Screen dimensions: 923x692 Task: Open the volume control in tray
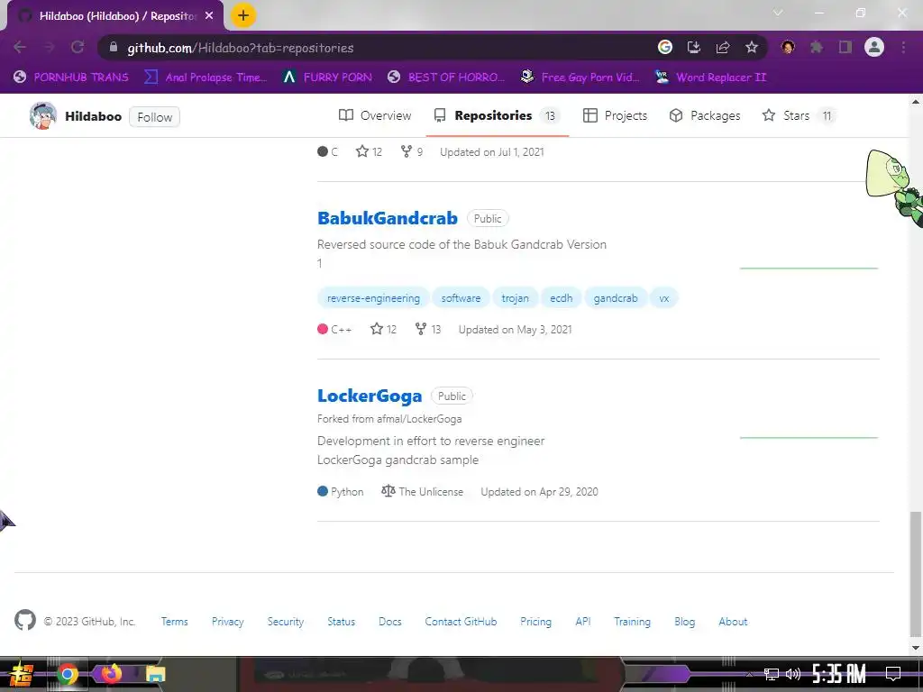click(793, 674)
